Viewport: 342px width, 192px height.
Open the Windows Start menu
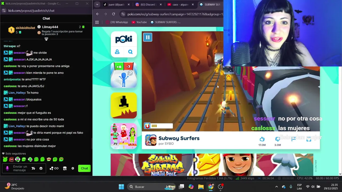tap(121, 187)
